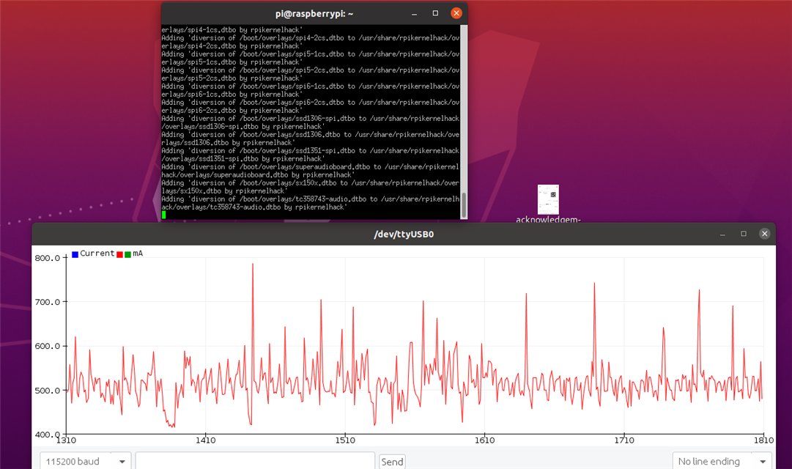Viewport: 792px width, 469px height.
Task: Close the pi@raspberrypi terminal window
Action: click(x=456, y=13)
